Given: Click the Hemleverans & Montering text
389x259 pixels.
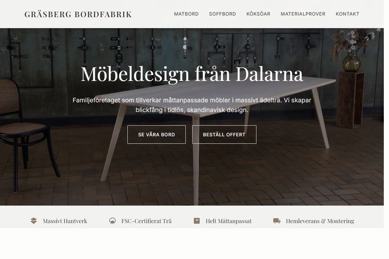Looking at the screenshot, I should pos(320,221).
